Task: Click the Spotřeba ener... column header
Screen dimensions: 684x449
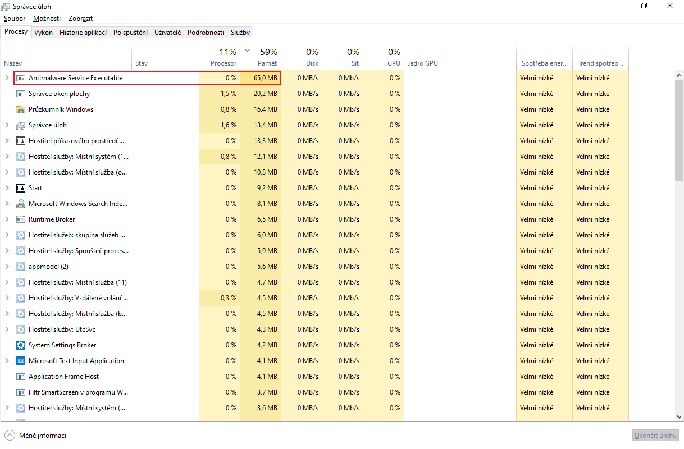Action: [x=544, y=58]
